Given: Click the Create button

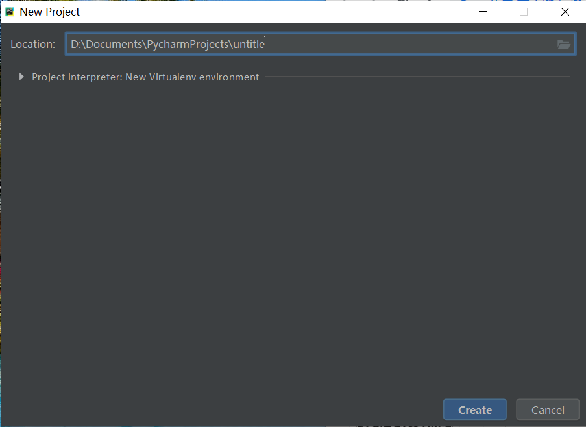Looking at the screenshot, I should (x=474, y=410).
